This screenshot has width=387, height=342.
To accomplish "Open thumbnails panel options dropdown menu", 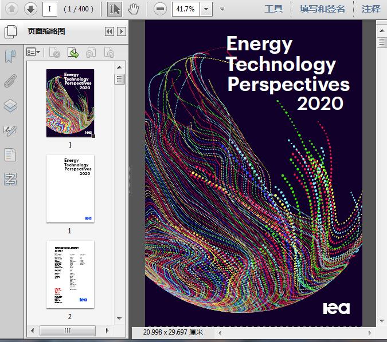I will point(33,52).
